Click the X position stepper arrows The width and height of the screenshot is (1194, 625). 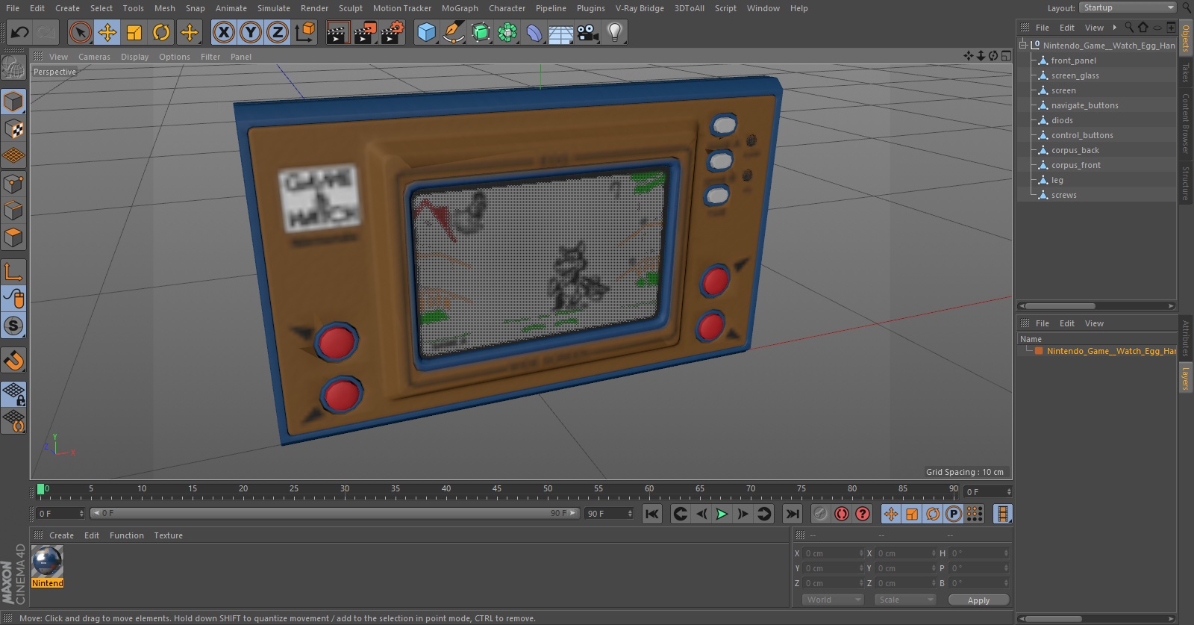pos(861,553)
